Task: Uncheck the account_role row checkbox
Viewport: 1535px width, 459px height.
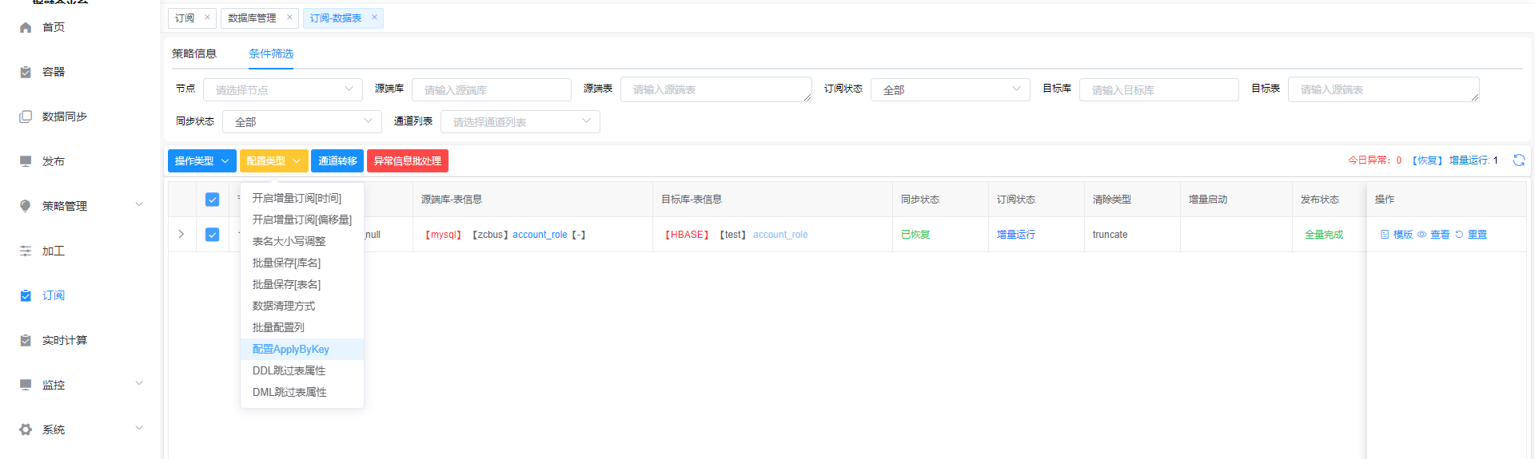Action: [x=212, y=235]
